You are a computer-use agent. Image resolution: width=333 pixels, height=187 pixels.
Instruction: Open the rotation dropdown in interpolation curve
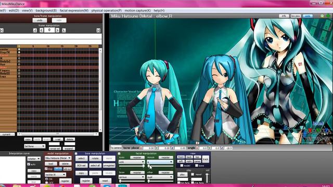click(x=34, y=158)
